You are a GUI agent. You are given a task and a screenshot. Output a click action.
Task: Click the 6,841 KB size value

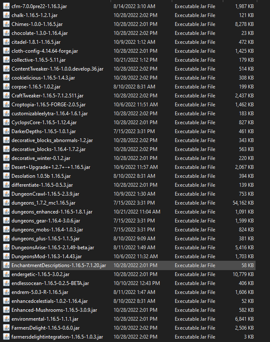click(x=244, y=319)
